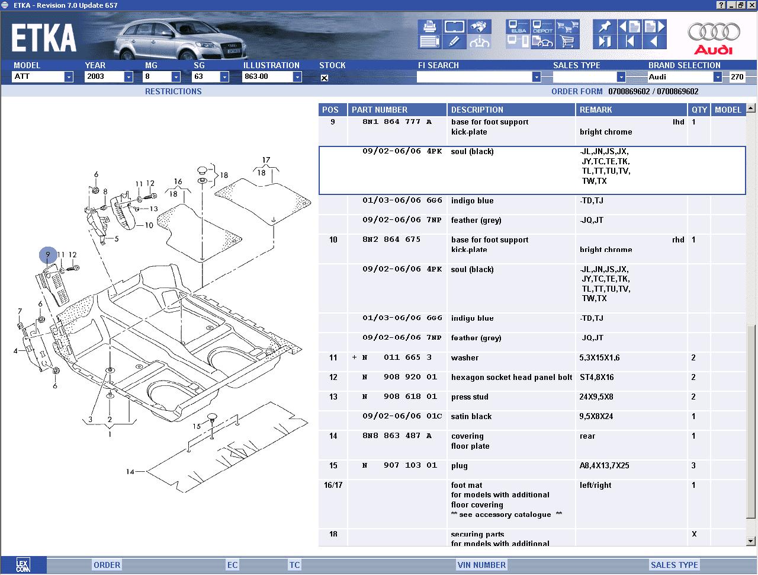Click the POS column header

pyautogui.click(x=333, y=110)
